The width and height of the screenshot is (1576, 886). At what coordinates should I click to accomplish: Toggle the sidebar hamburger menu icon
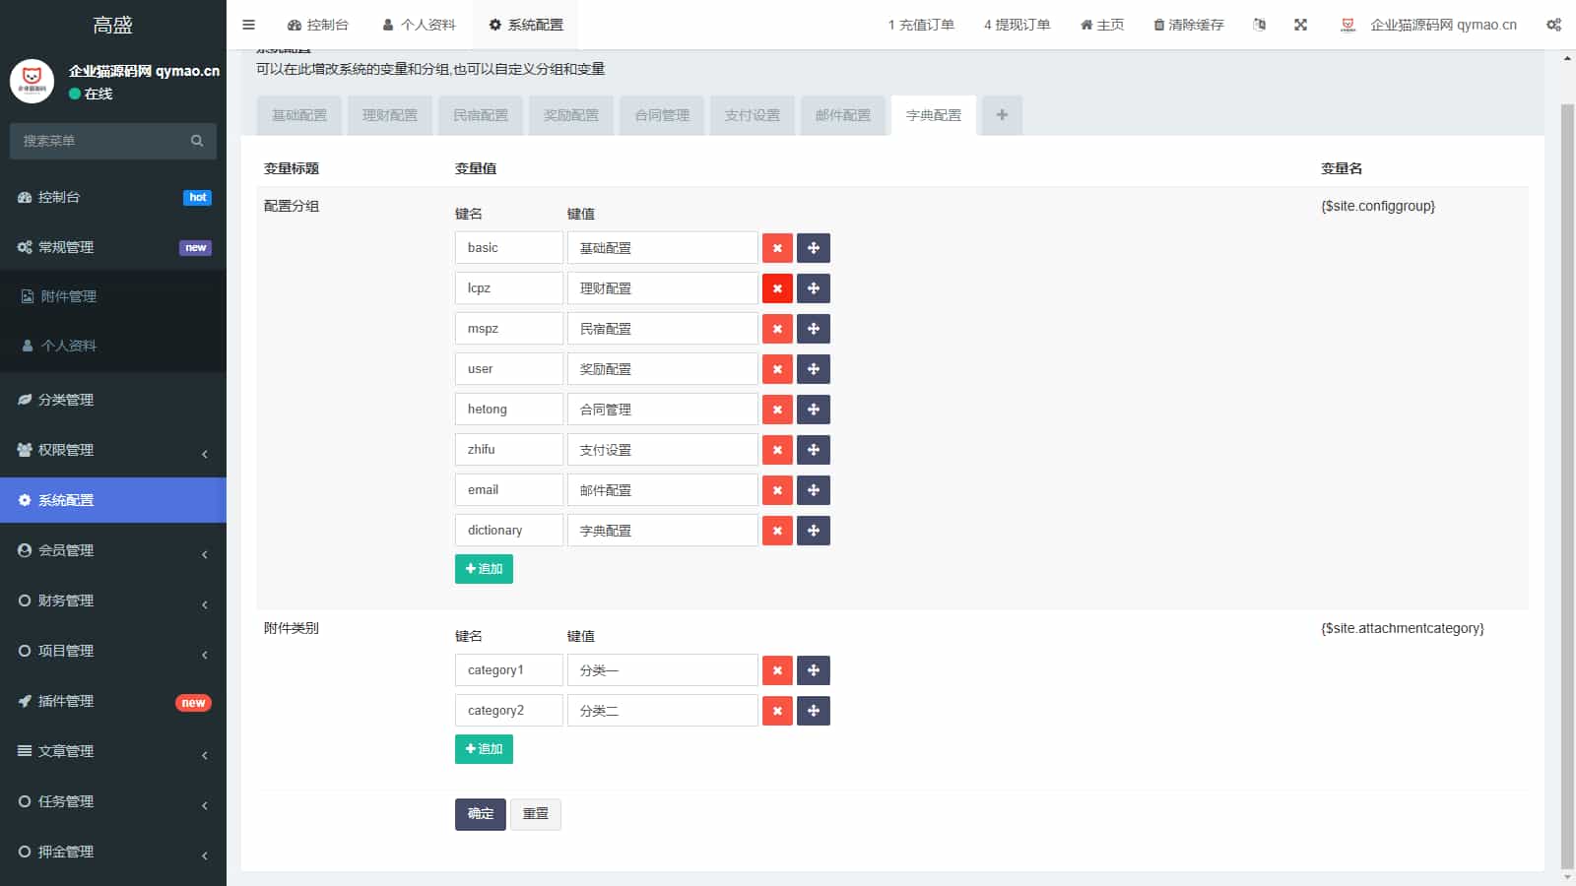248,25
